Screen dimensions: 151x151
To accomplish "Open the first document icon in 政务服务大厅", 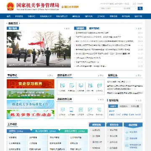I will point(62,86).
